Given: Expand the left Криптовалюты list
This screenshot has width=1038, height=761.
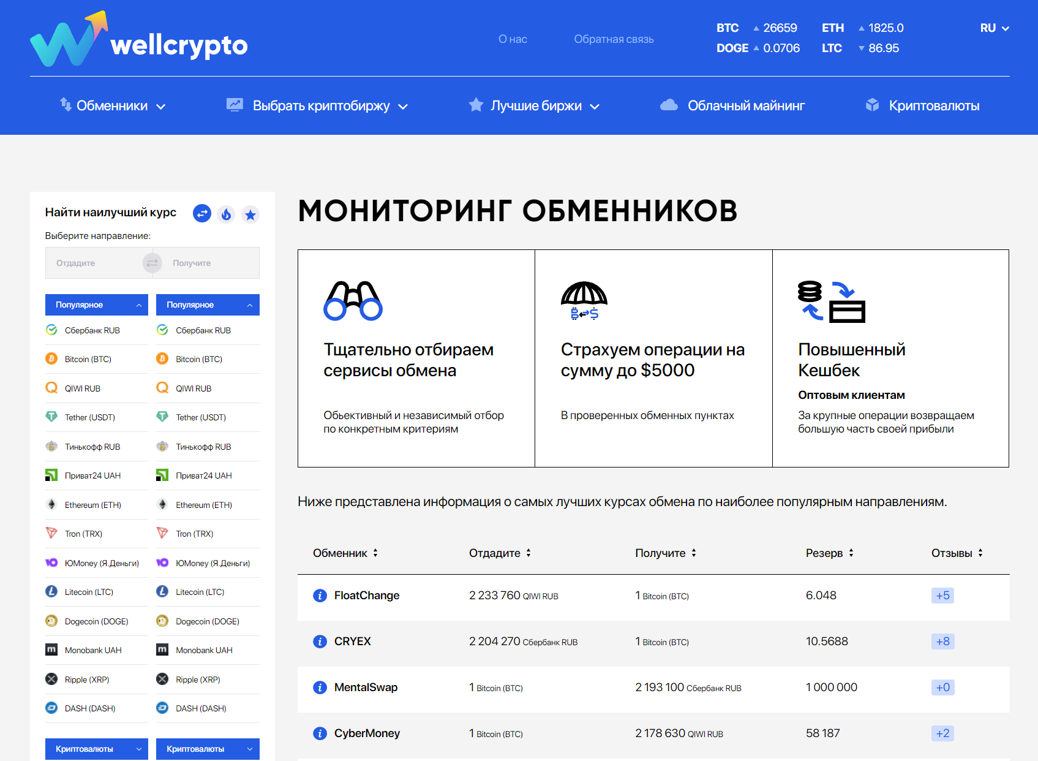Looking at the screenshot, I should pyautogui.click(x=97, y=749).
